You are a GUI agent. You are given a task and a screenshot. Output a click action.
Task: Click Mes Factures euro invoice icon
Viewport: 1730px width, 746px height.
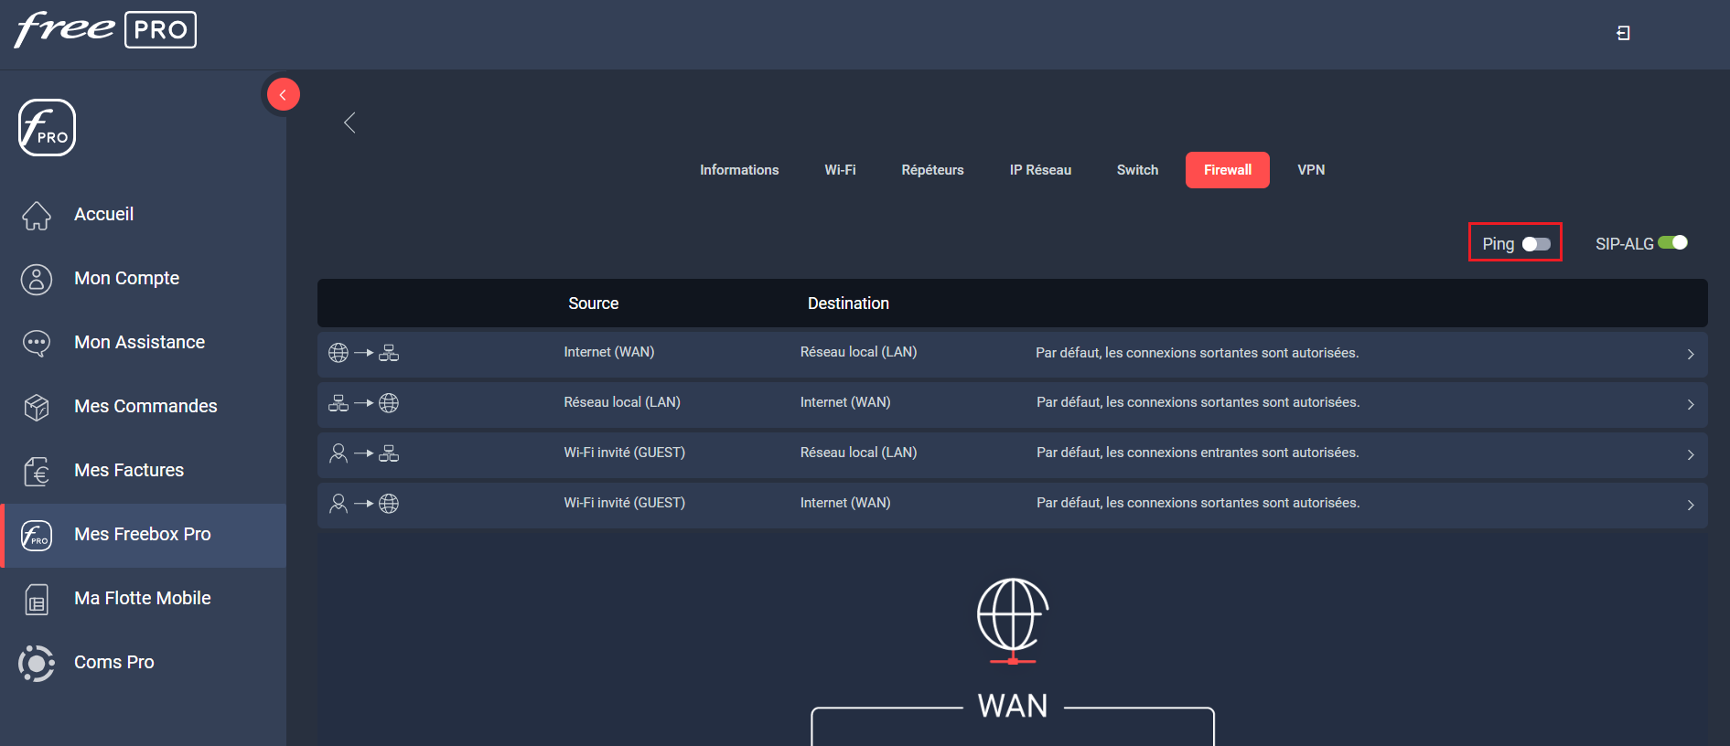(37, 471)
